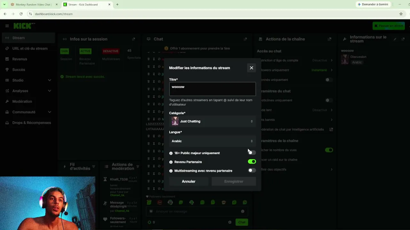Click Passer en direct button
410x230 pixels.
389,26
